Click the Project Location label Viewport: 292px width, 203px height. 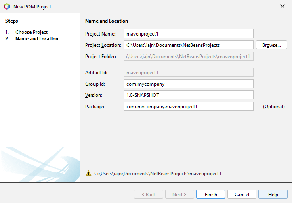(x=103, y=45)
